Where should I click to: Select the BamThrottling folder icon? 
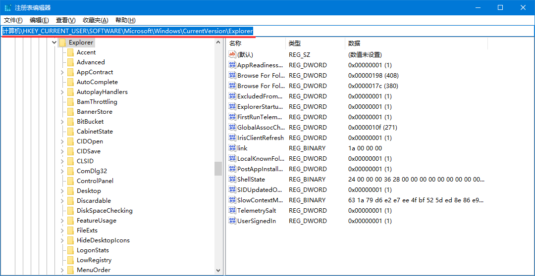pyautogui.click(x=71, y=102)
